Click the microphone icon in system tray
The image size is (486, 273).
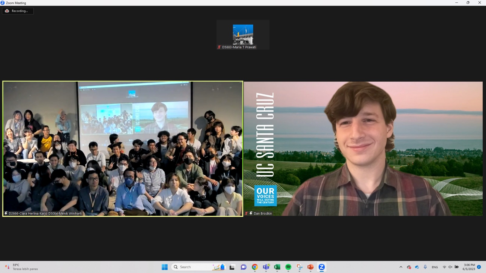coord(425,267)
